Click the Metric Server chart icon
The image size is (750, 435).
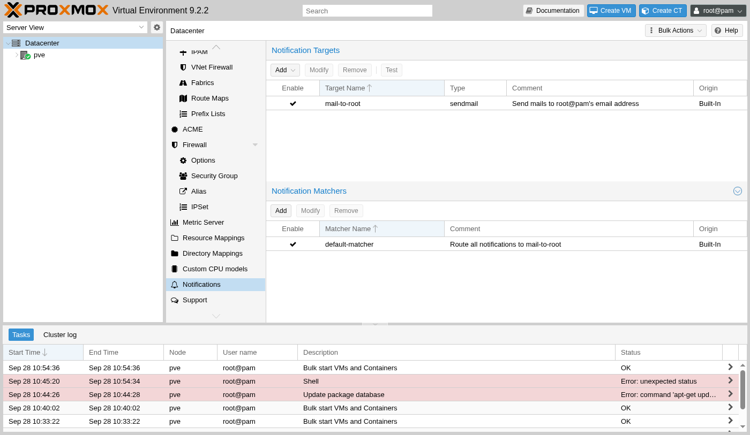(x=175, y=223)
